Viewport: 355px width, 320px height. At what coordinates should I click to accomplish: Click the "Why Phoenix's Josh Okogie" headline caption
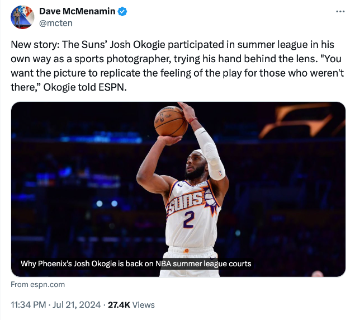(136, 263)
